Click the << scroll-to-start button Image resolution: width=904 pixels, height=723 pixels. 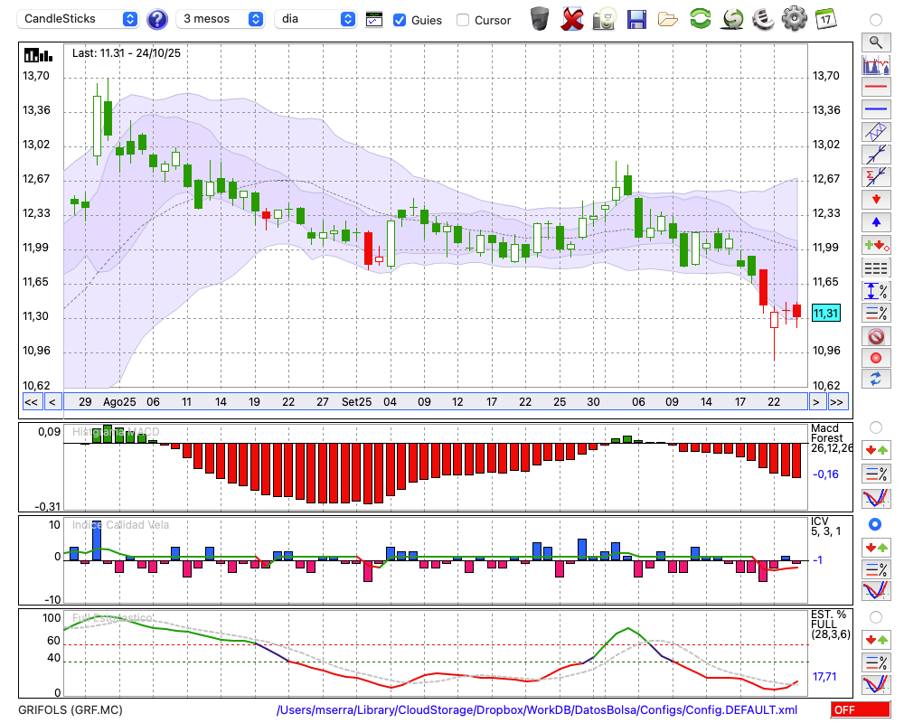(31, 402)
